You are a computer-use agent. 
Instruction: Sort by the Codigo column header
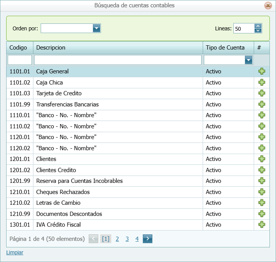click(20, 48)
